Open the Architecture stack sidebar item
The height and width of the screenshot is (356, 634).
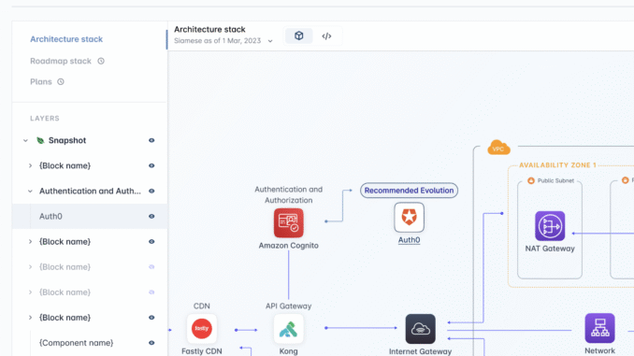tap(66, 39)
